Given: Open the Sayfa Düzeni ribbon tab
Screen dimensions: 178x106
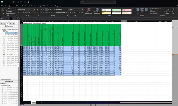Looking at the screenshot, I should point(16,6).
